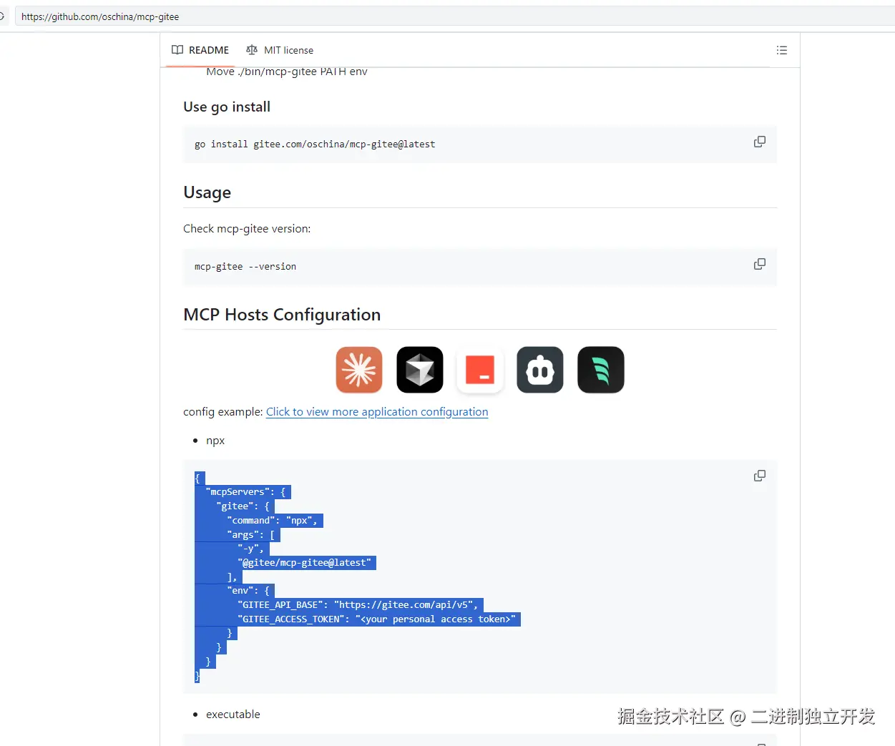Copy the go install command

tap(760, 142)
